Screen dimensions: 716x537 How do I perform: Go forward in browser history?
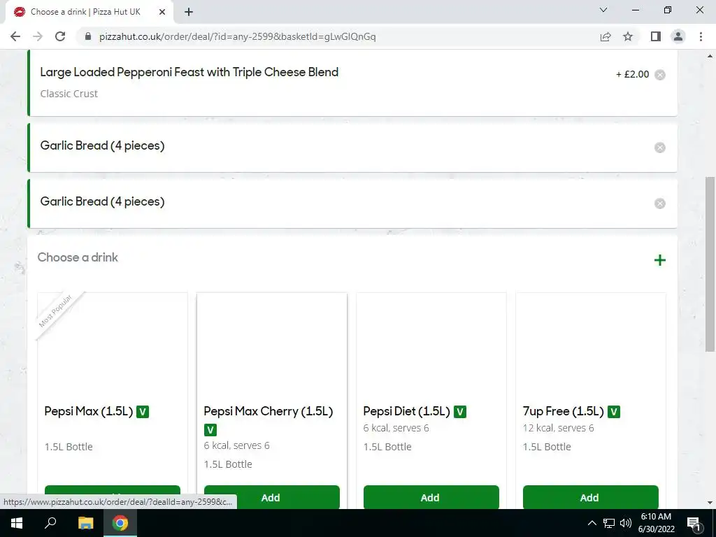point(38,36)
